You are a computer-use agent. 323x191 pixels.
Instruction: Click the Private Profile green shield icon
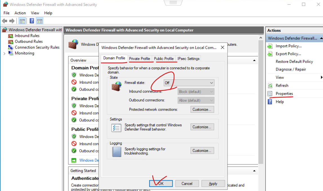point(74,106)
